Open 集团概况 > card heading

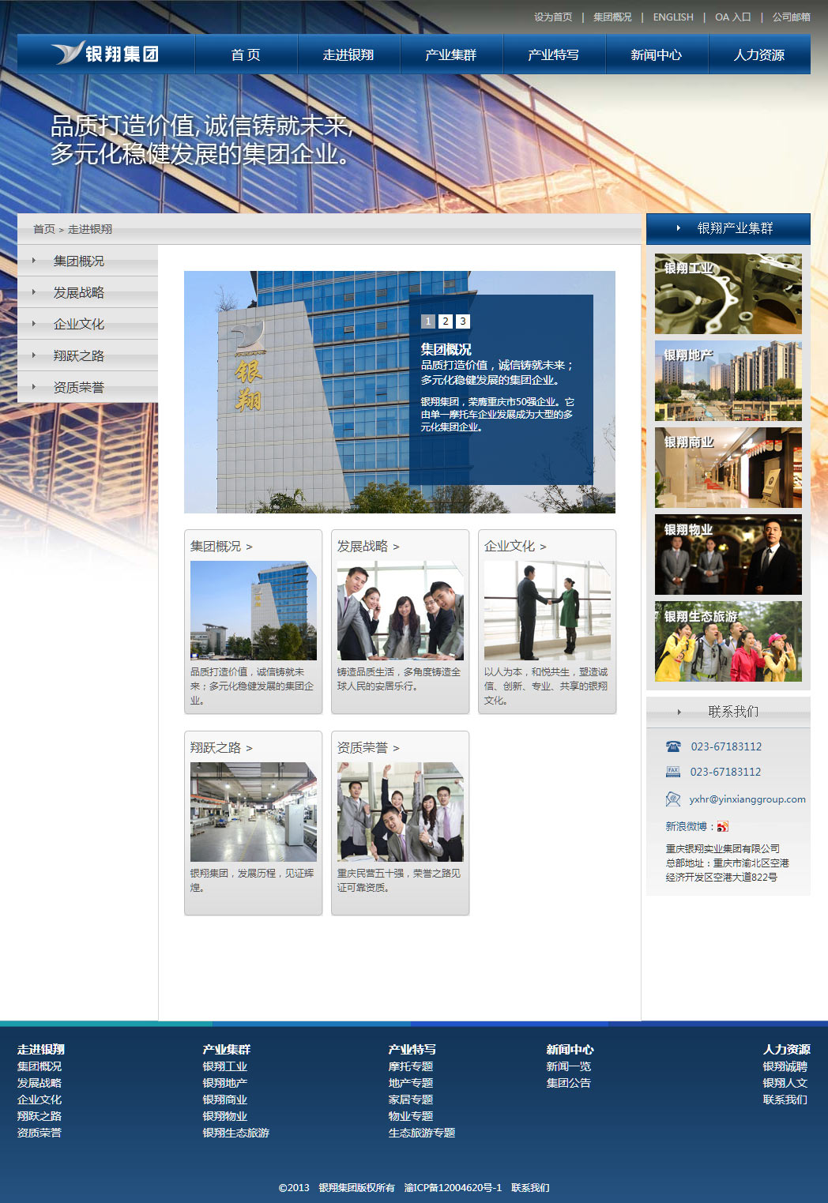[x=221, y=546]
